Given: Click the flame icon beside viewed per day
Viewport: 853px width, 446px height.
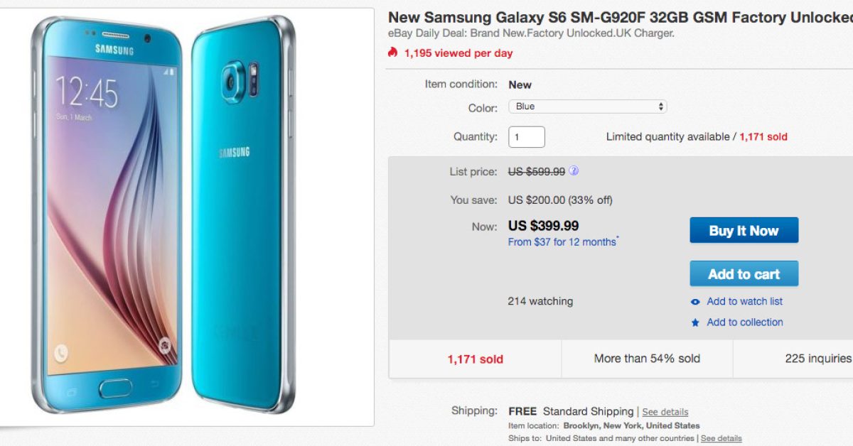Looking at the screenshot, I should point(393,53).
